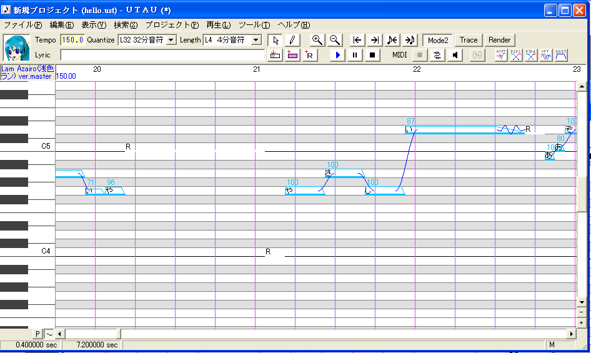The width and height of the screenshot is (591, 353).
Task: Click the 7.200000 sec status text
Action: [x=97, y=345]
